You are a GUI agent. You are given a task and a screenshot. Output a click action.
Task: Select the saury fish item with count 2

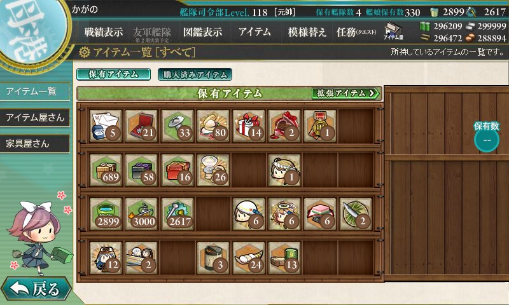pyautogui.click(x=356, y=214)
